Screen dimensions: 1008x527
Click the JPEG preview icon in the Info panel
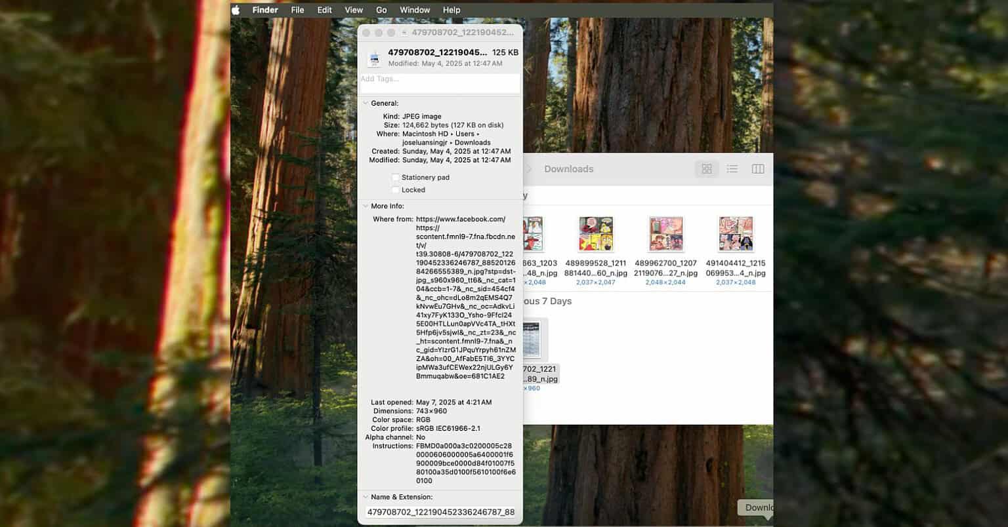coord(374,58)
